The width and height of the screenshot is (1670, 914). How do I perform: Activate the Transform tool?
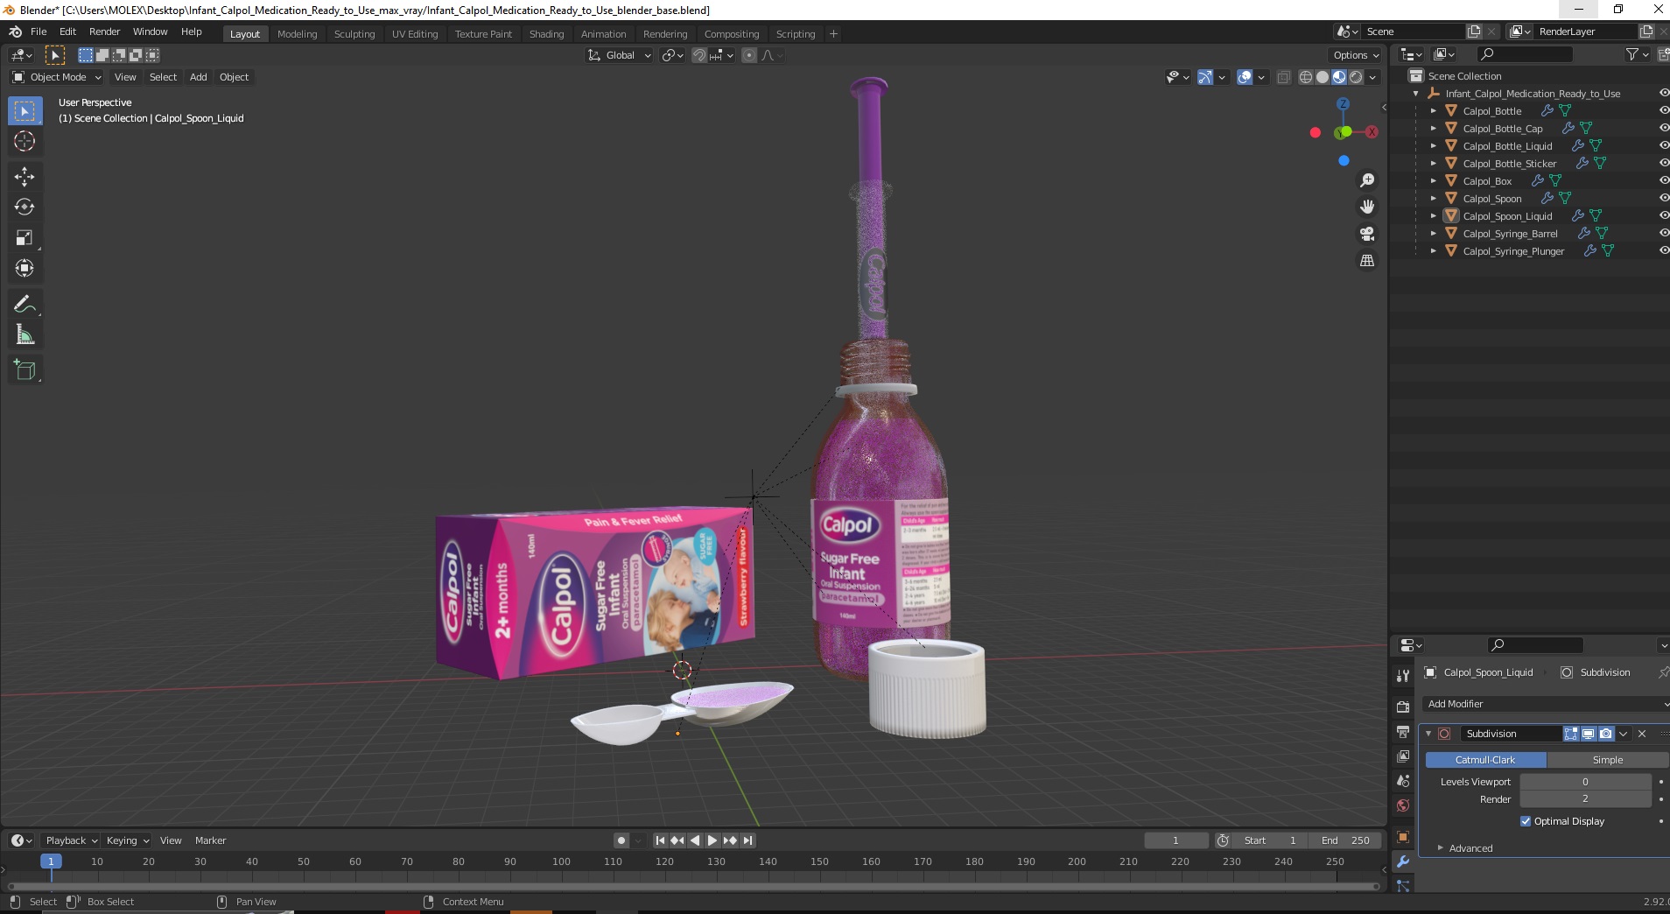click(x=25, y=269)
